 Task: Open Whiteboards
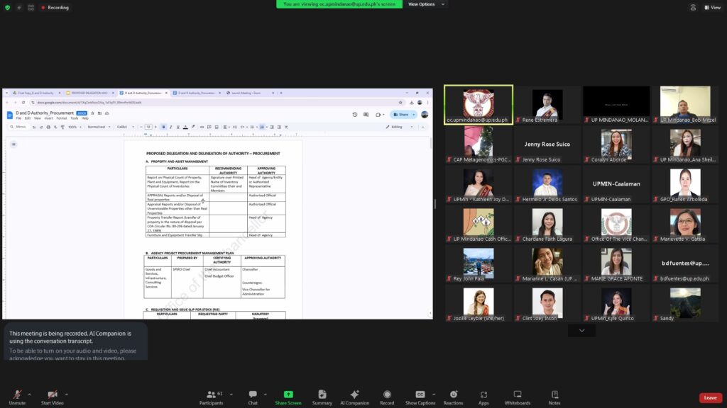pyautogui.click(x=518, y=397)
